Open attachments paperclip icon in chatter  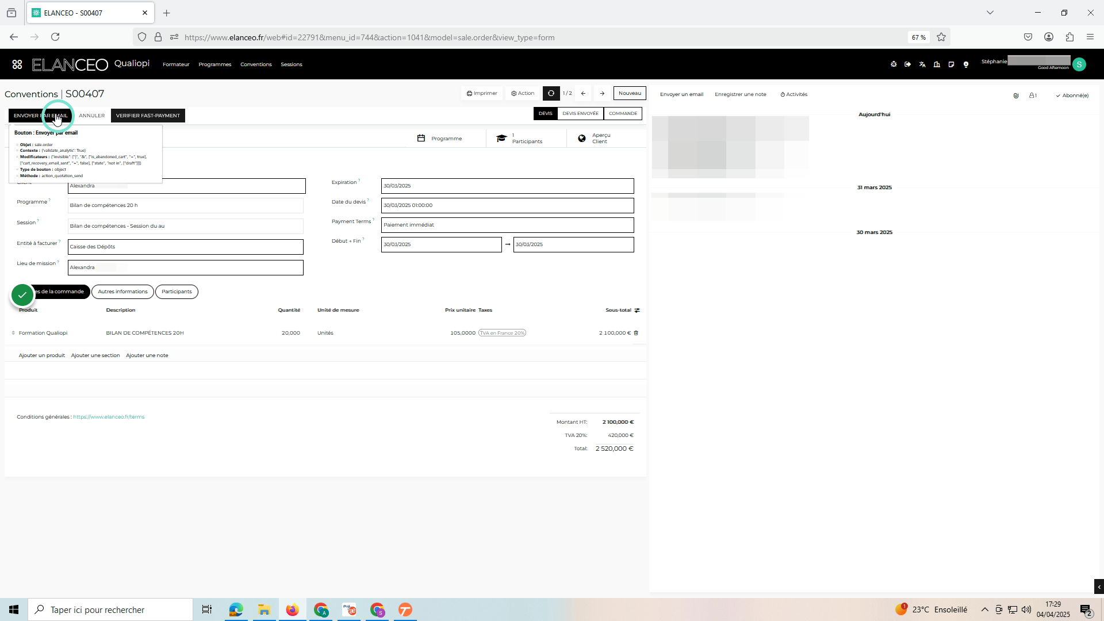click(1016, 95)
